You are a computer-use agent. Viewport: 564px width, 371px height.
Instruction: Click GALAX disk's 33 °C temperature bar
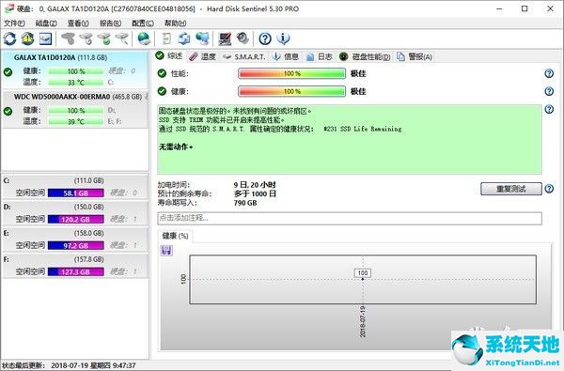point(76,83)
